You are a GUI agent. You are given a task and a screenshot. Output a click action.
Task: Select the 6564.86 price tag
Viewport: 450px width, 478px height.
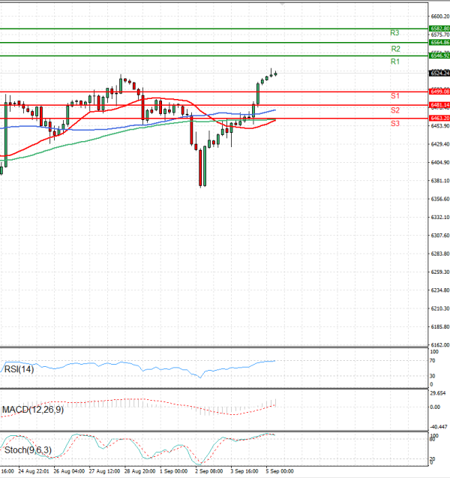click(x=439, y=43)
